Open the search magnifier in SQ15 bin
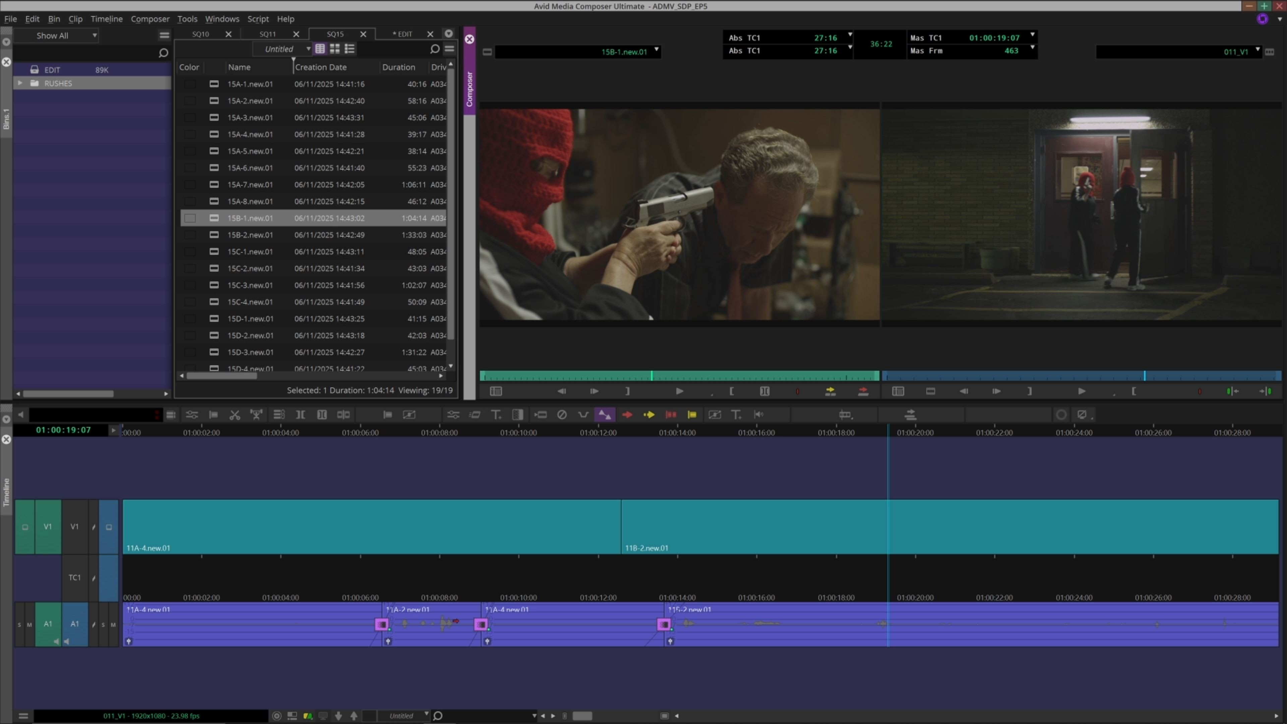This screenshot has width=1287, height=724. pos(435,49)
